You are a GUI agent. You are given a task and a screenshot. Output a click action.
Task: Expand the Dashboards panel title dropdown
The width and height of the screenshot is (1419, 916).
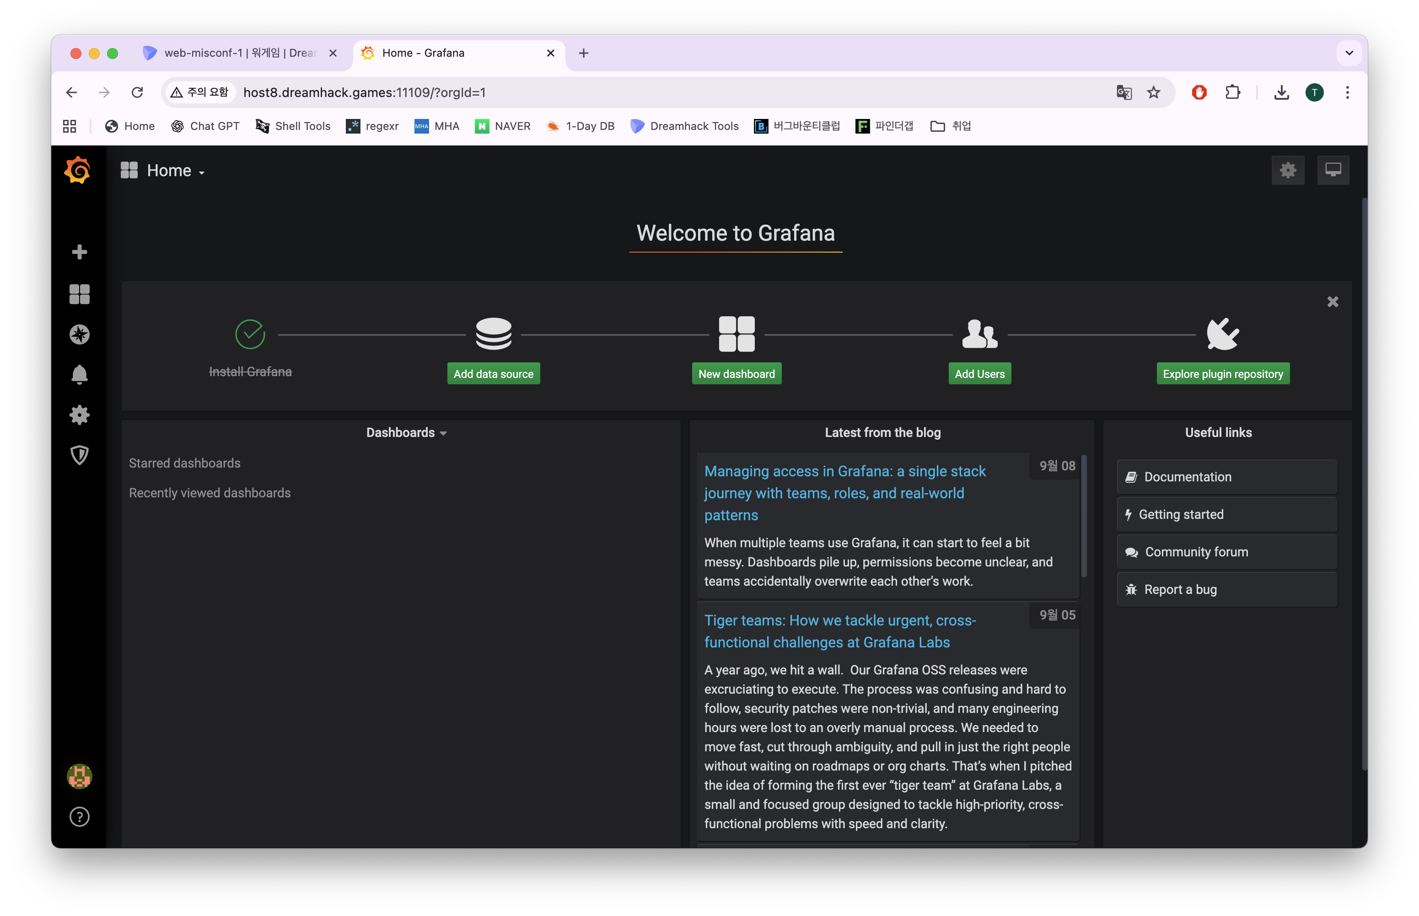click(406, 433)
